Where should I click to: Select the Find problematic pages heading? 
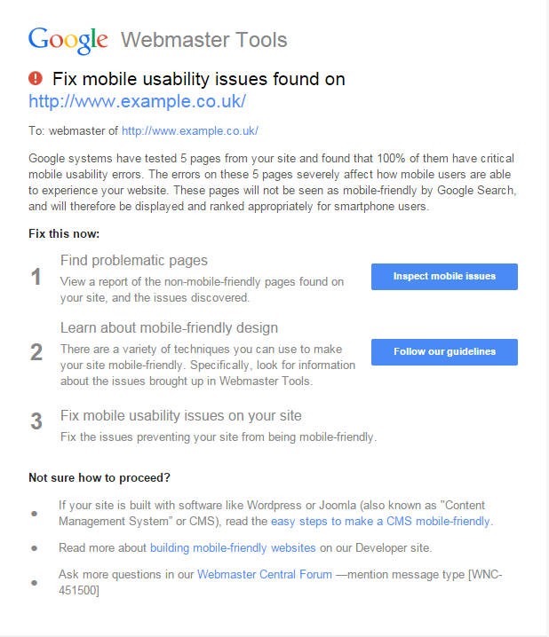[134, 261]
